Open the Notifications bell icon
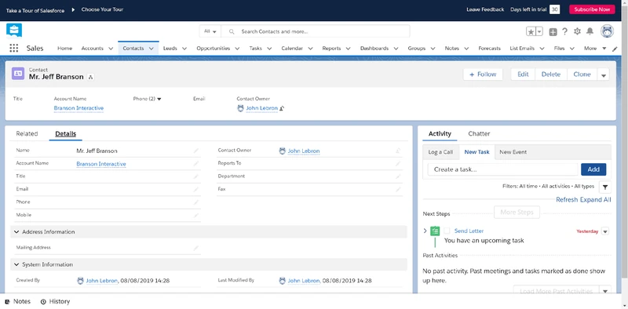The width and height of the screenshot is (628, 309). (x=590, y=31)
